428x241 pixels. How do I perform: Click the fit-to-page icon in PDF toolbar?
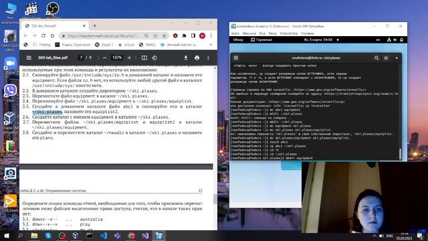tap(144, 58)
